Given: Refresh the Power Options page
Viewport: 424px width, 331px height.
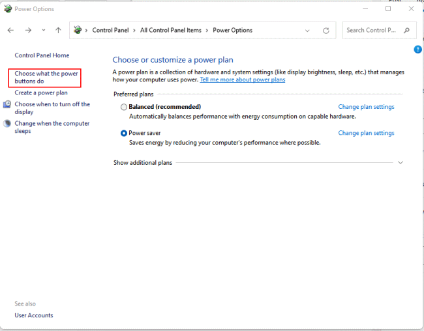Looking at the screenshot, I should [326, 31].
